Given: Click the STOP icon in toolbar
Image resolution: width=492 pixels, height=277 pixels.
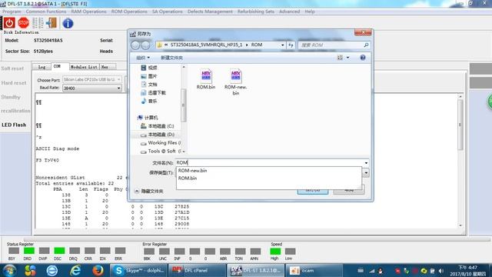Looking at the screenshot, I should [x=24, y=23].
